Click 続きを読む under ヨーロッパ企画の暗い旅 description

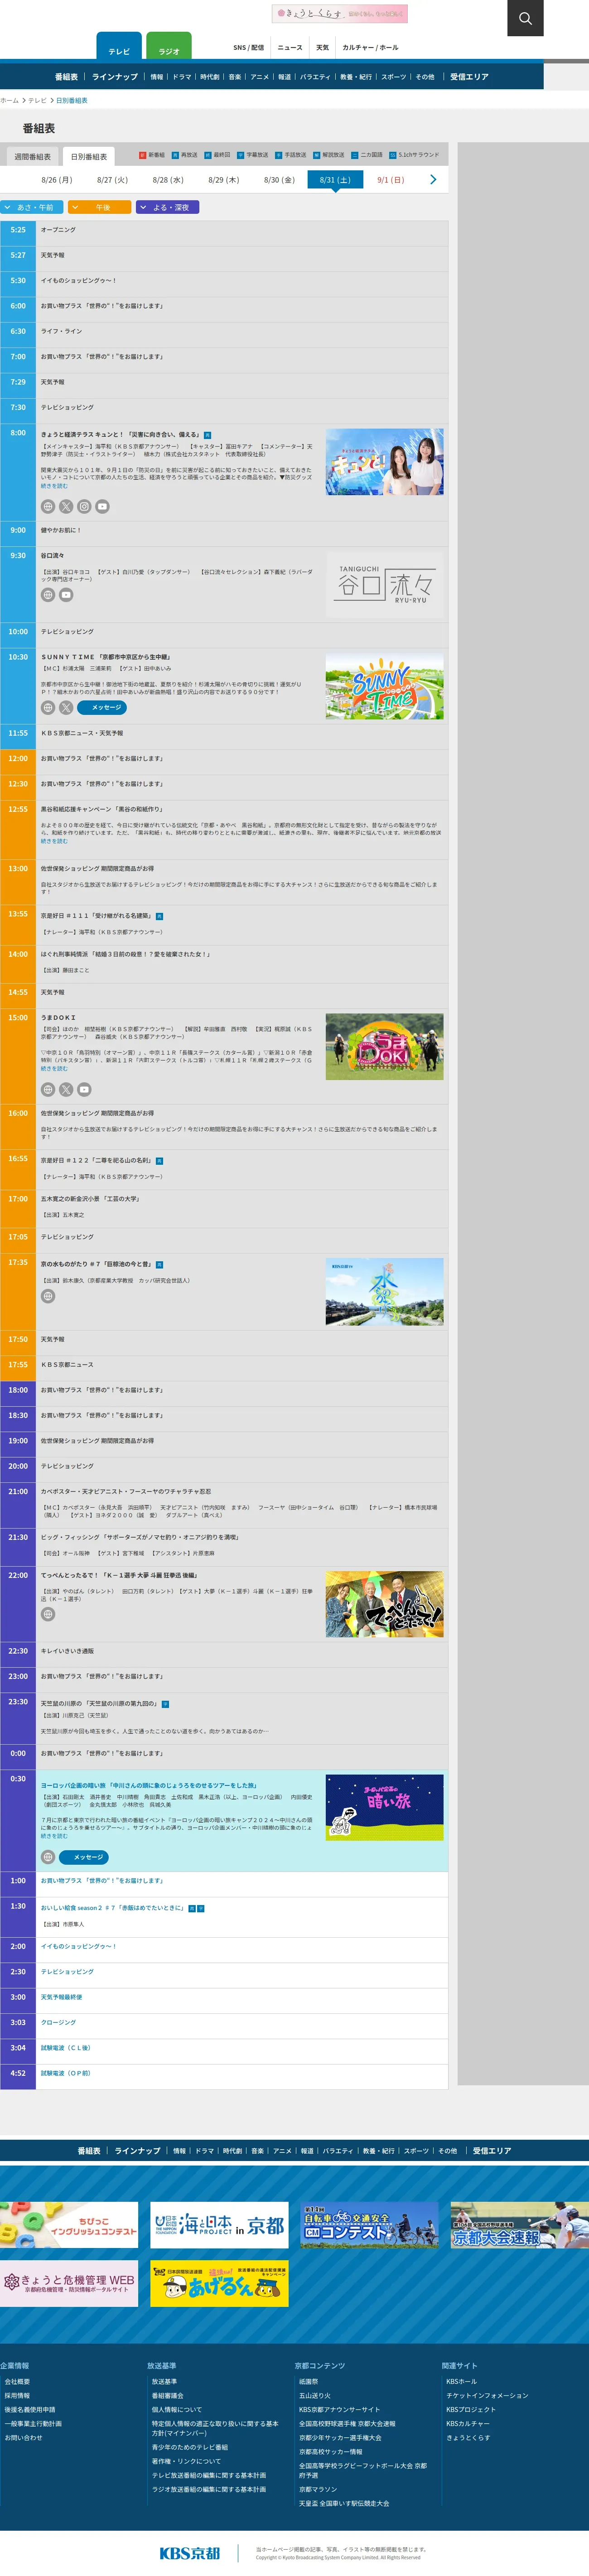[x=54, y=1836]
